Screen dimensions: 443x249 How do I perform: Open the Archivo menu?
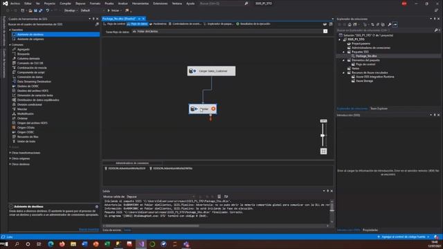[15, 3]
